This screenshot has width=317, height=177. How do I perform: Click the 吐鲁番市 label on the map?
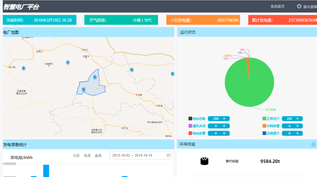pyautogui.click(x=49, y=64)
